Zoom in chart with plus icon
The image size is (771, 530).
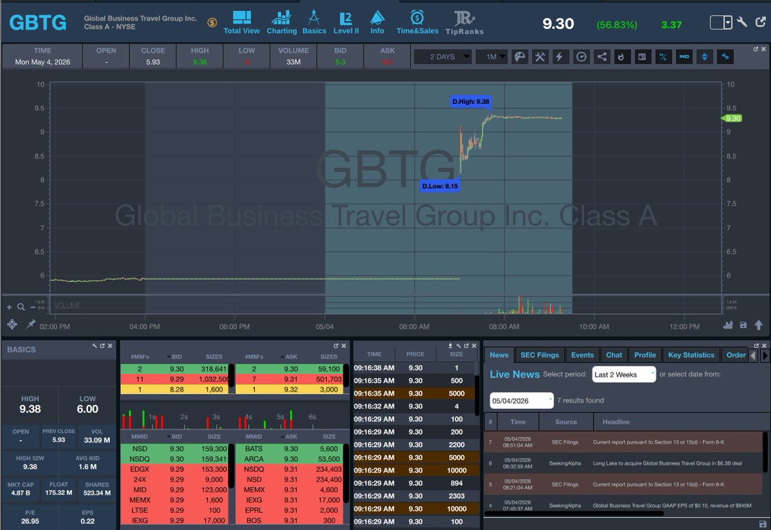[x=9, y=307]
